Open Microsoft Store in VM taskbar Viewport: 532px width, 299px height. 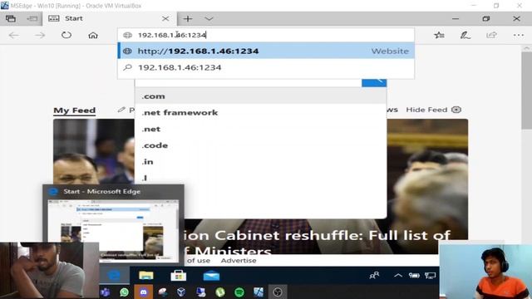(x=179, y=276)
